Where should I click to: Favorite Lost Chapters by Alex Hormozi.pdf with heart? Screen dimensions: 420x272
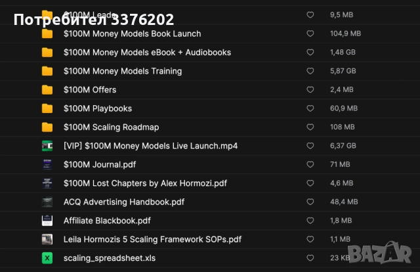click(x=310, y=183)
